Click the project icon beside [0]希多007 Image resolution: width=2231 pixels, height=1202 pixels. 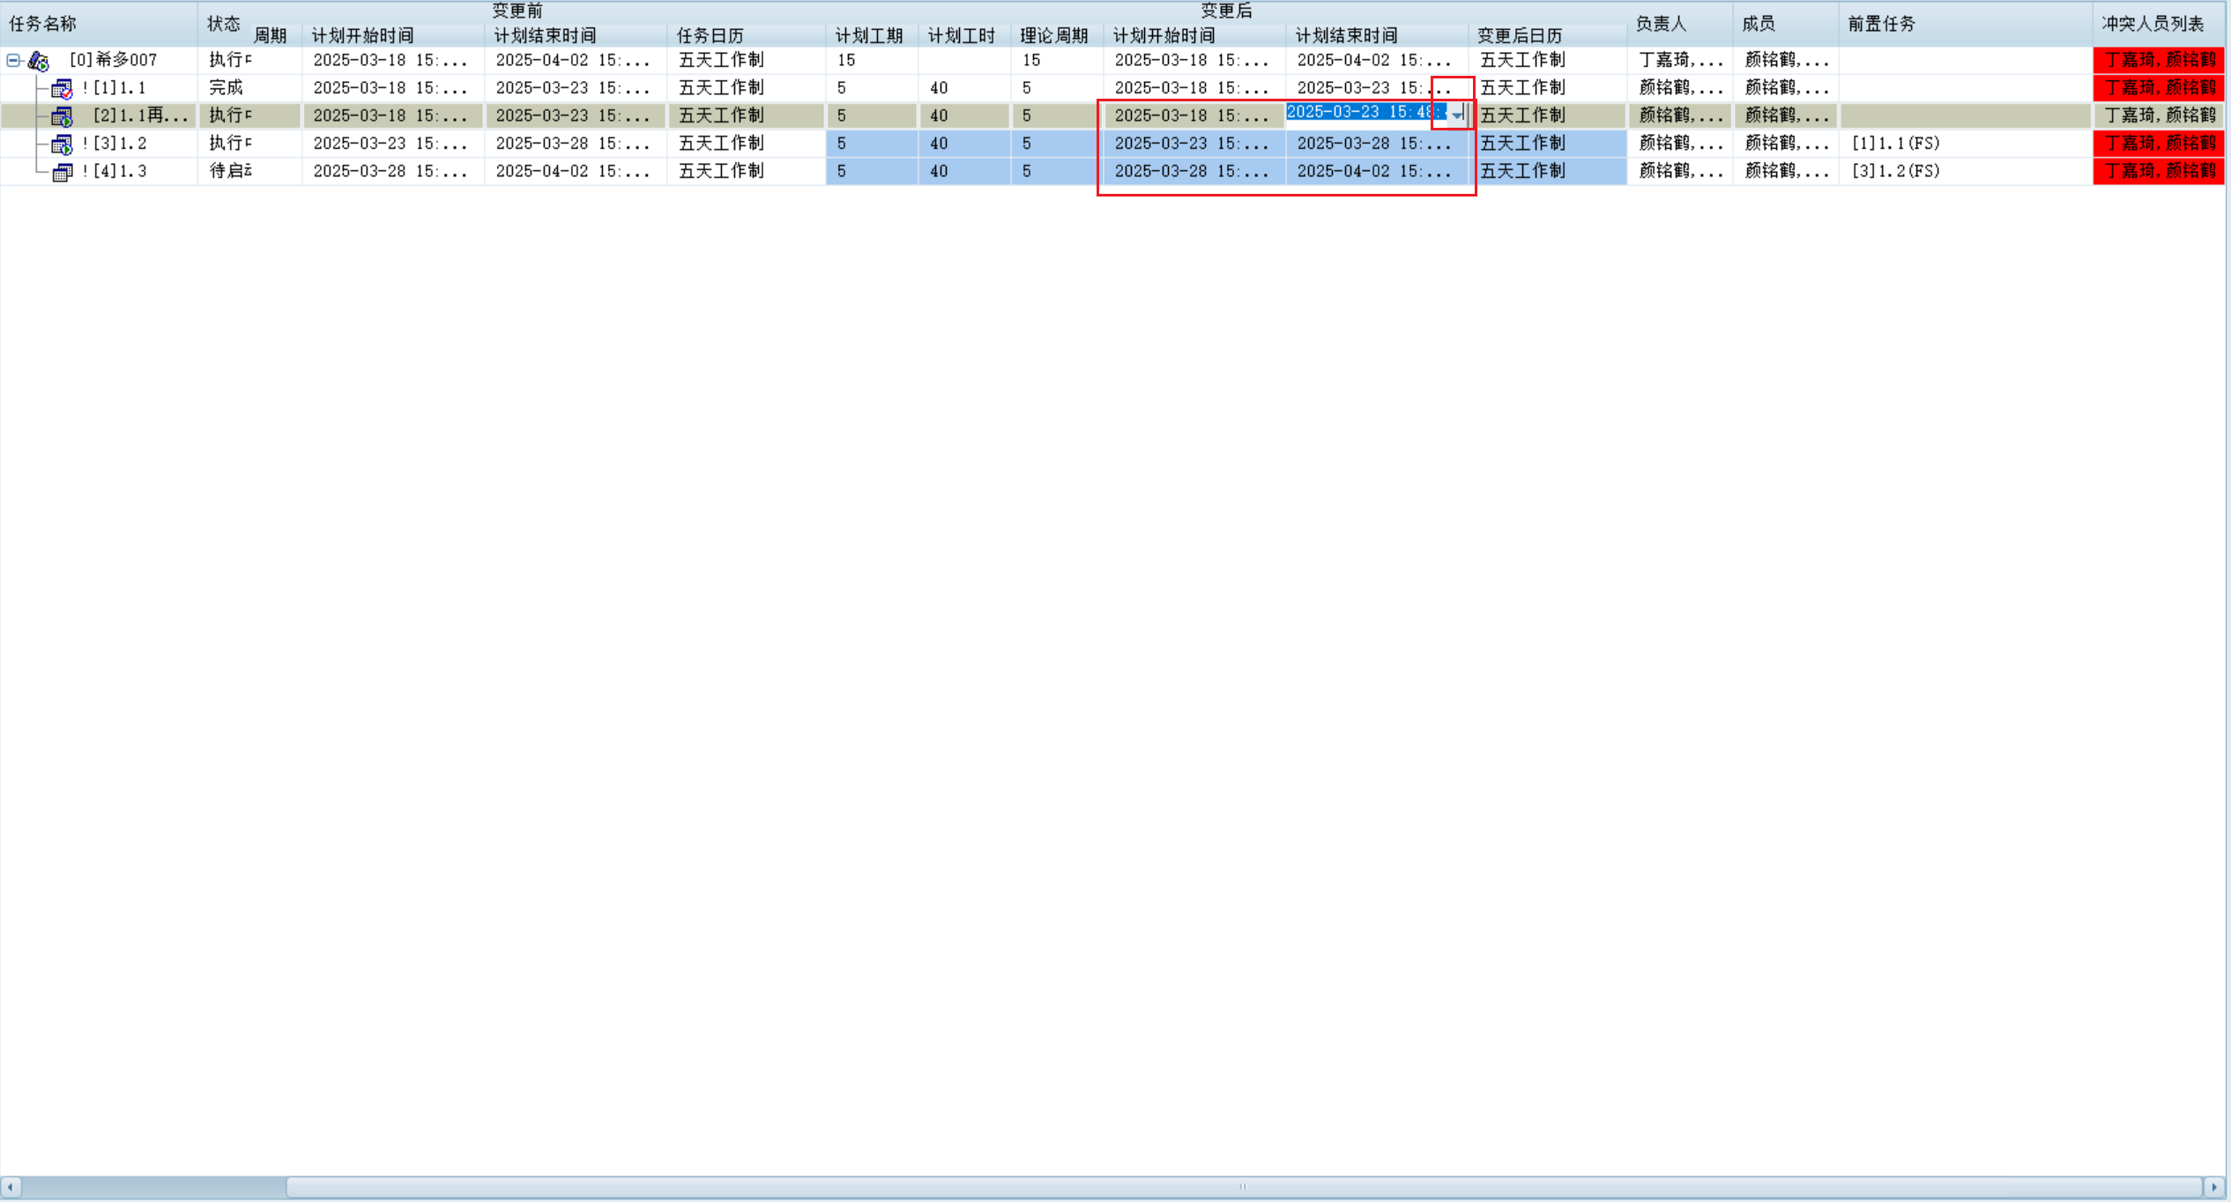(38, 60)
